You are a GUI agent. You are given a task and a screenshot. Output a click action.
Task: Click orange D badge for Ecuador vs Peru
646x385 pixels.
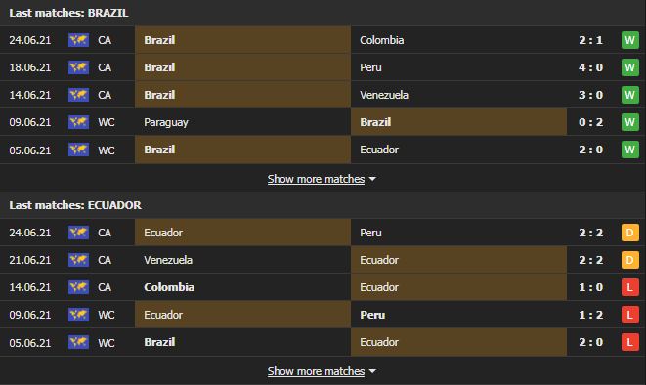coord(630,233)
